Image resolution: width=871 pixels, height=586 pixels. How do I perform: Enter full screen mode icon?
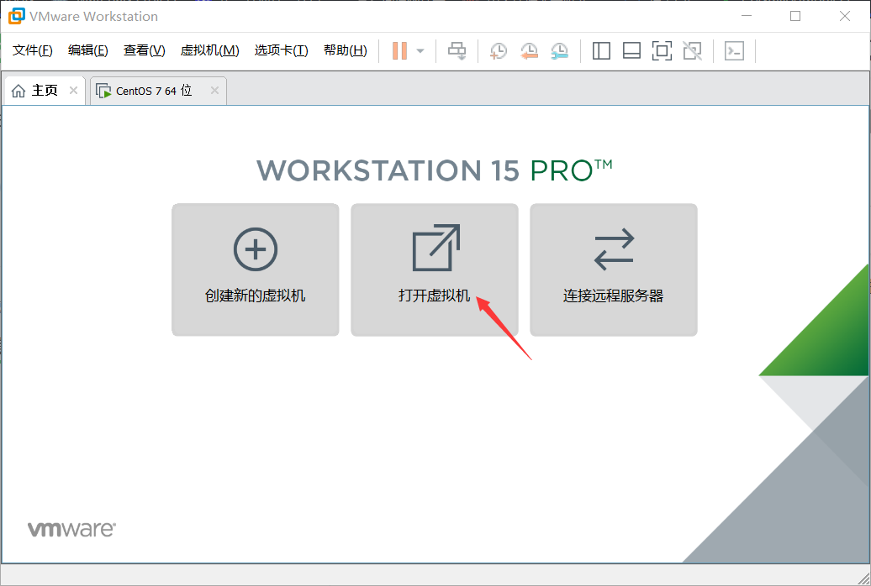(x=662, y=50)
